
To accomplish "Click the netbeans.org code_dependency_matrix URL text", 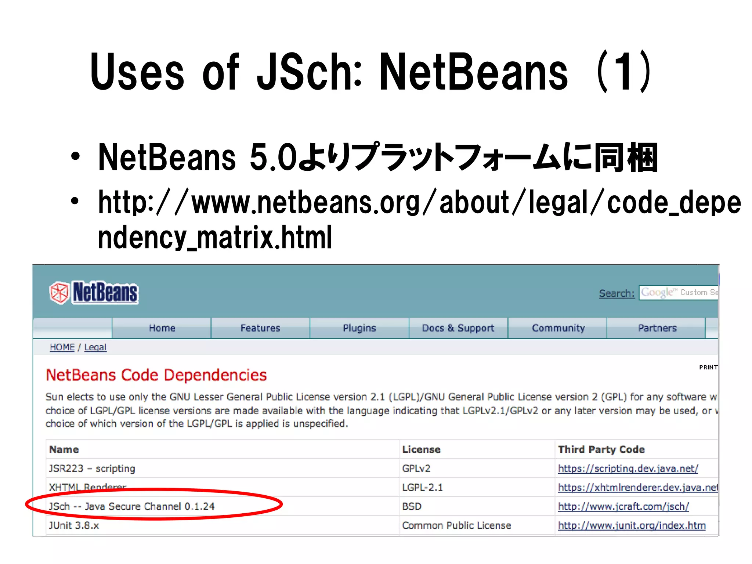I will point(419,219).
